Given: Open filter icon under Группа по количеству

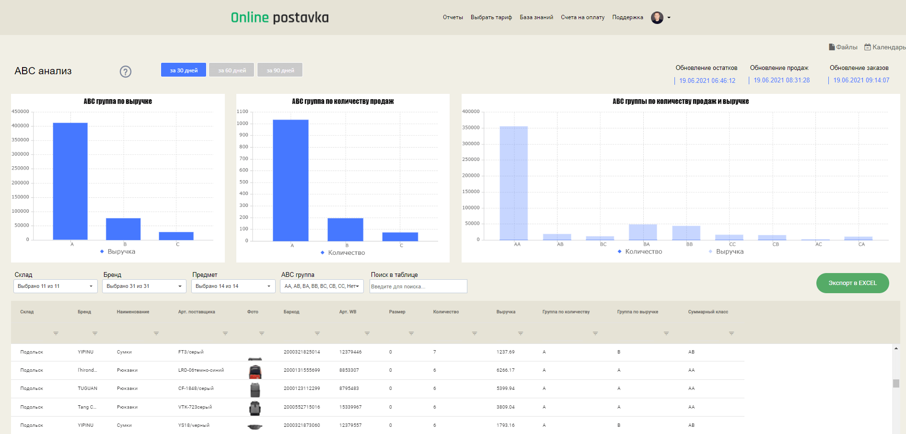Looking at the screenshot, I should coord(595,333).
